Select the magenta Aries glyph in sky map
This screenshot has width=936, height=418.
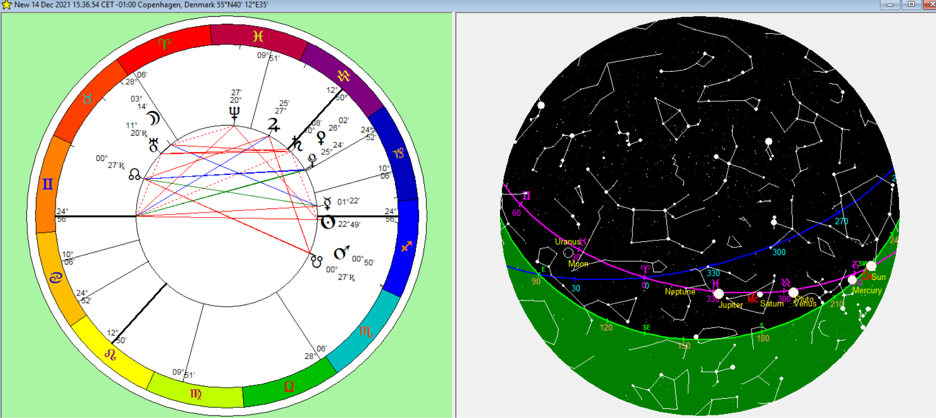pyautogui.click(x=645, y=269)
